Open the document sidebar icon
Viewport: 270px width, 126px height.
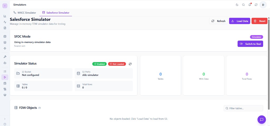(x=5, y=28)
